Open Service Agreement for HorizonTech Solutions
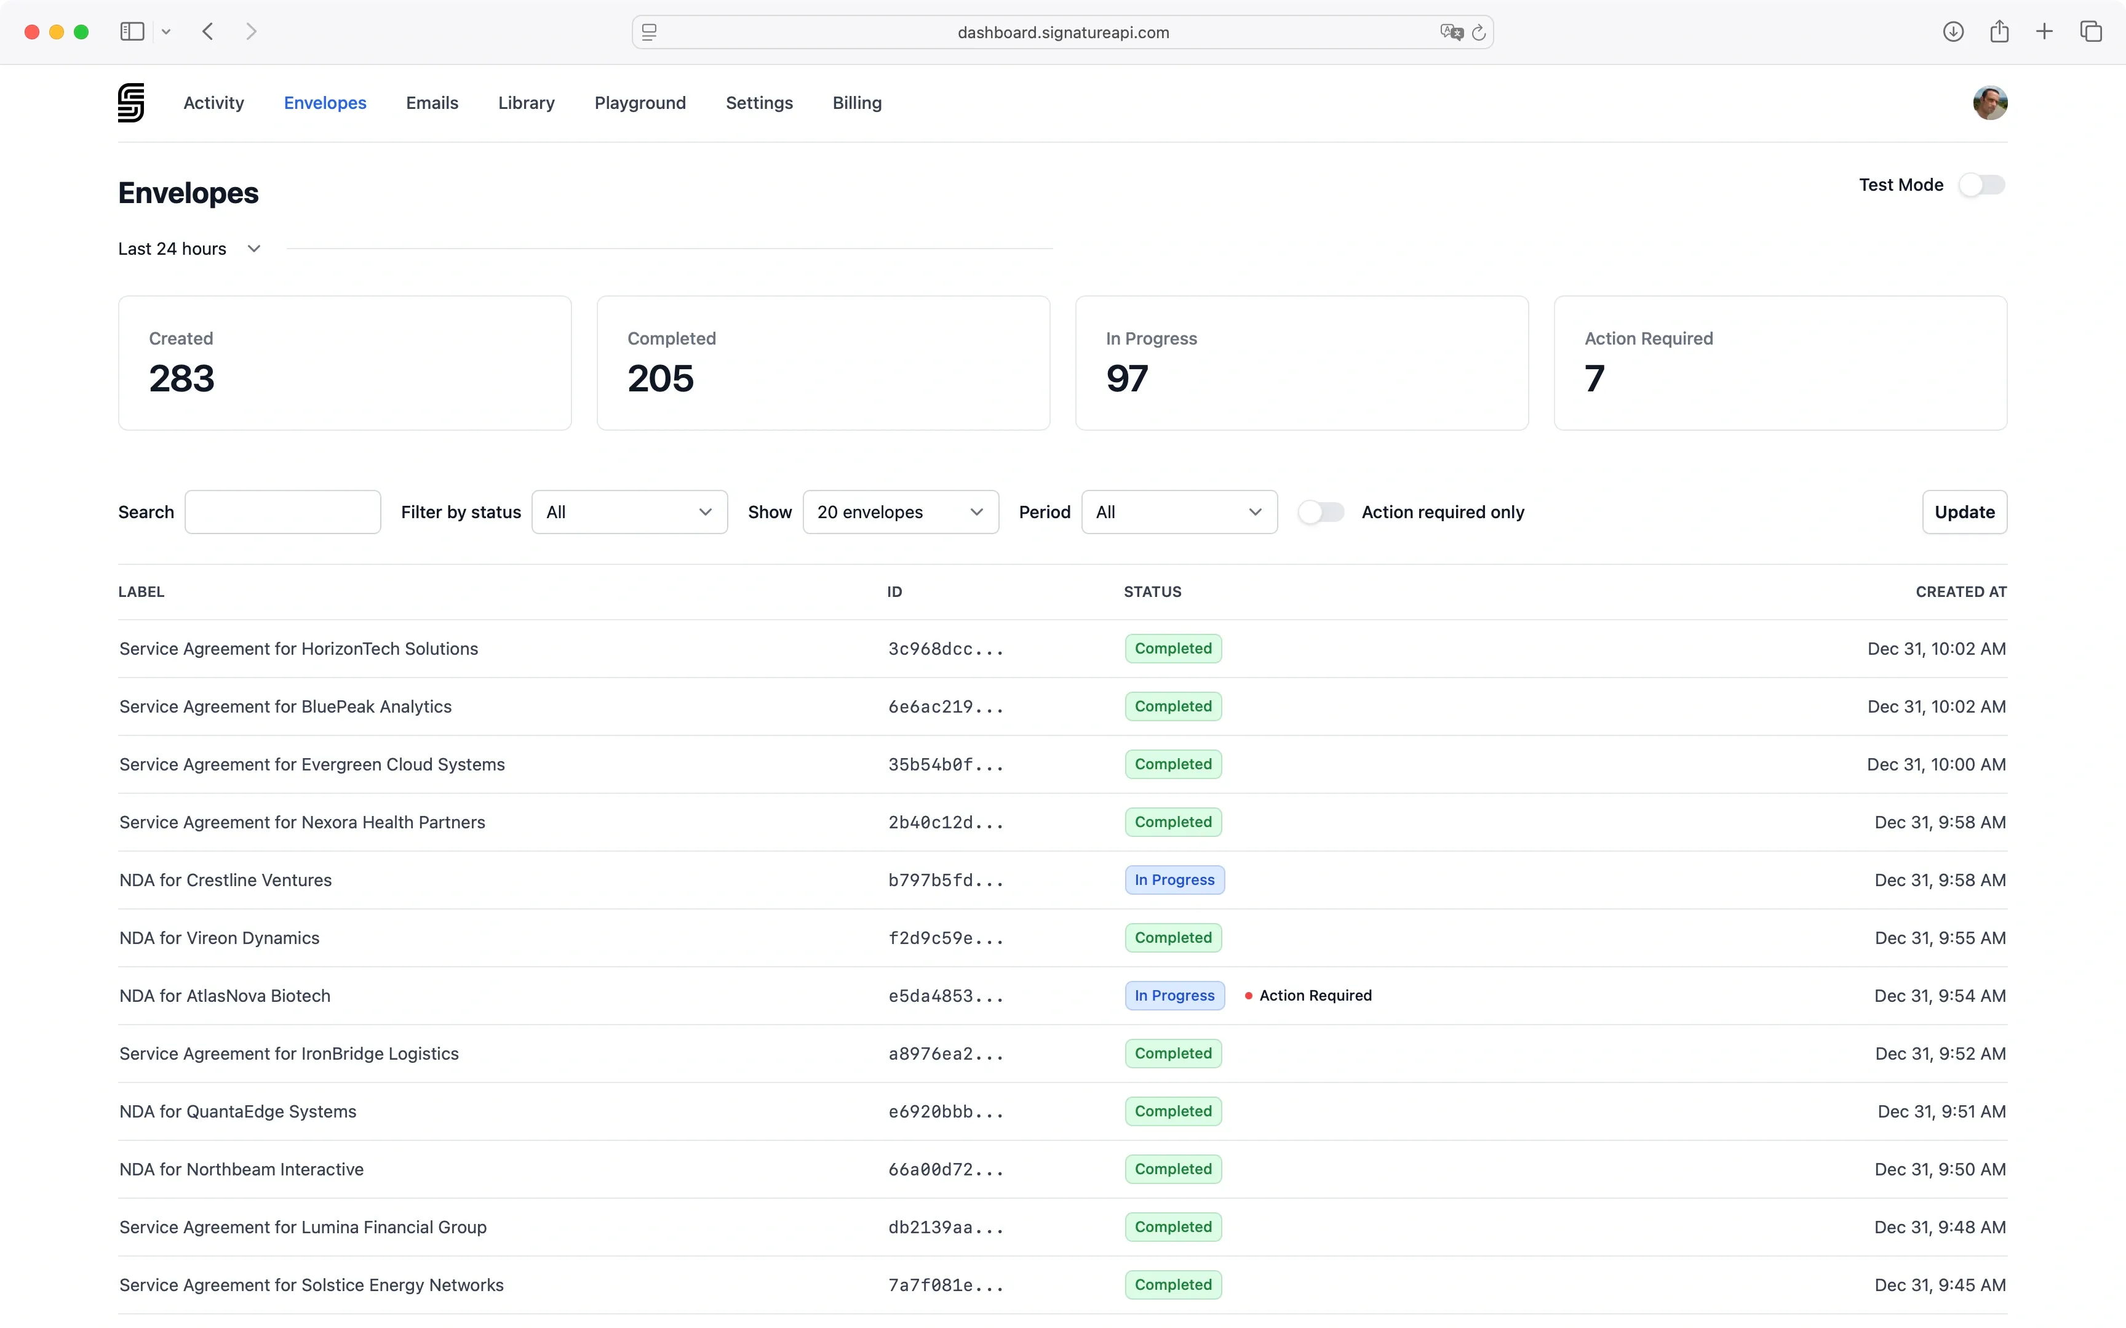Screen dimensions: 2126x1328 [298, 648]
